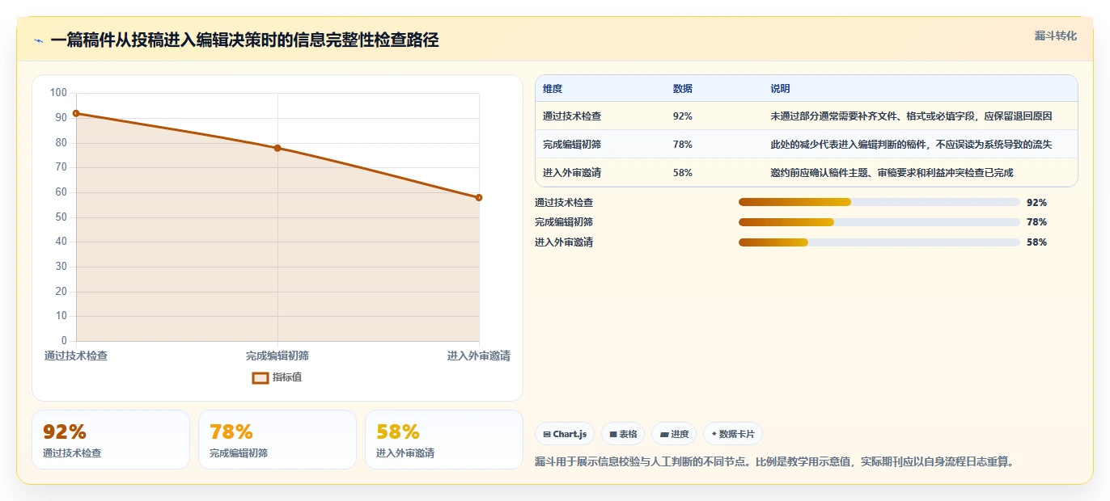Click description starting 此处的减少代表
The width and height of the screenshot is (1110, 501).
click(912, 145)
